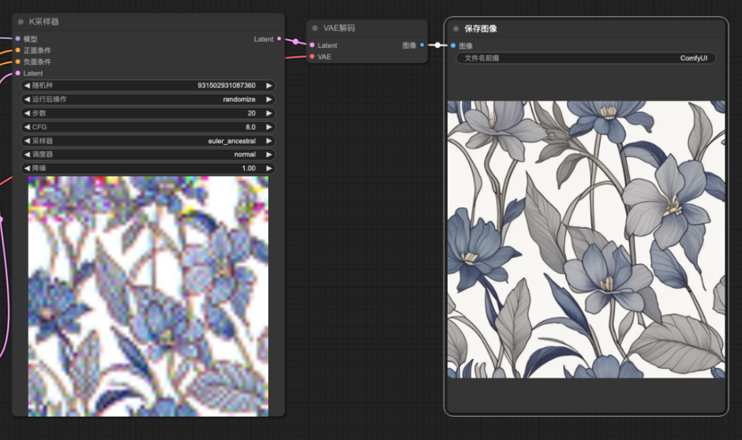Click the 正面条件 input socket
This screenshot has height=440, width=742.
pos(18,50)
